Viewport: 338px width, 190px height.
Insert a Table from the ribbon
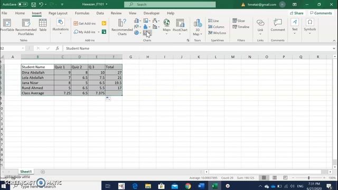pyautogui.click(x=43, y=25)
